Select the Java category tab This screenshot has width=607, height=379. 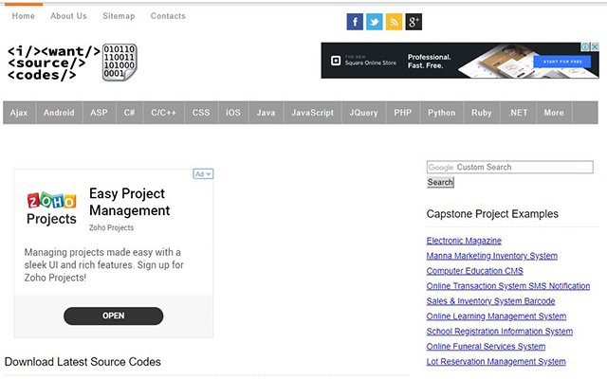tap(266, 113)
